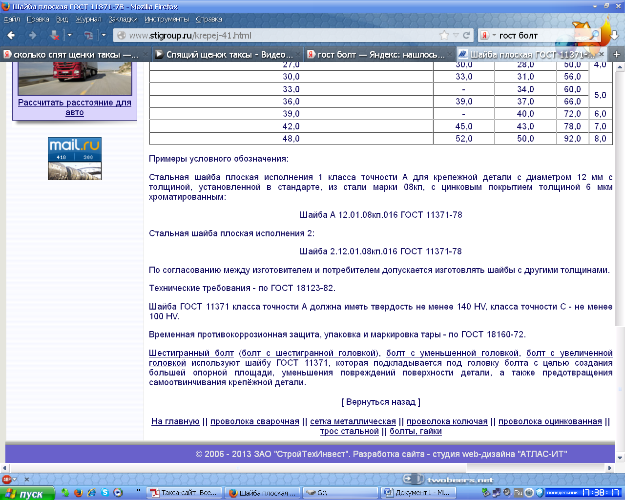Viewport: 625px width, 500px height.
Task: Open 'проволока колючая' footer link
Action: (447, 421)
